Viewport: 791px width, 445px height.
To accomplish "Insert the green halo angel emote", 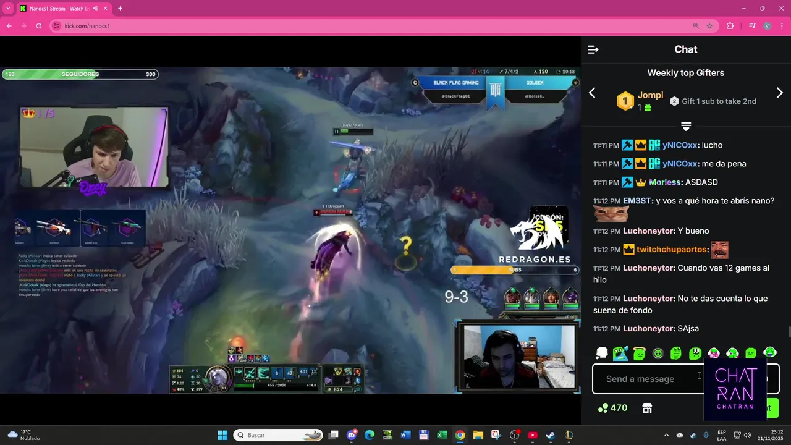I will [x=640, y=354].
